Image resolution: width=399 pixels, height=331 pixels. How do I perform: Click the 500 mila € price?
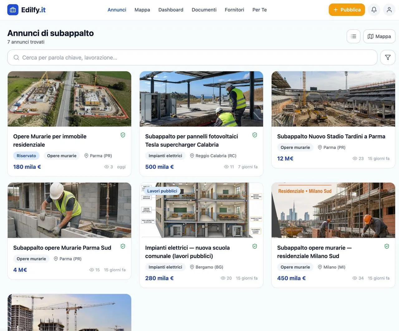[159, 167]
